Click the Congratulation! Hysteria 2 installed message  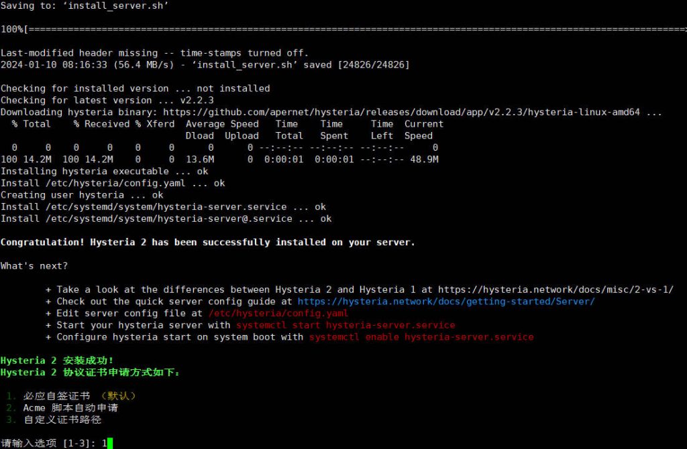tap(208, 243)
